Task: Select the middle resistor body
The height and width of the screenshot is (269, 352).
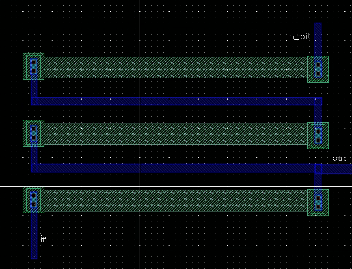Action: point(175,134)
